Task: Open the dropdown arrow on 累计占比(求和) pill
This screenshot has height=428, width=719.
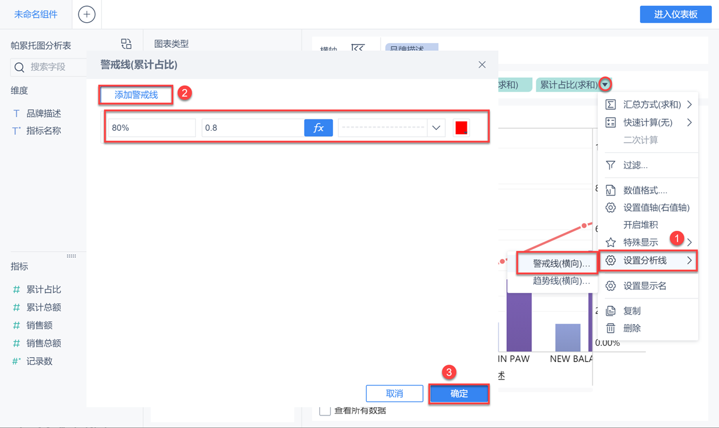Action: click(x=605, y=85)
